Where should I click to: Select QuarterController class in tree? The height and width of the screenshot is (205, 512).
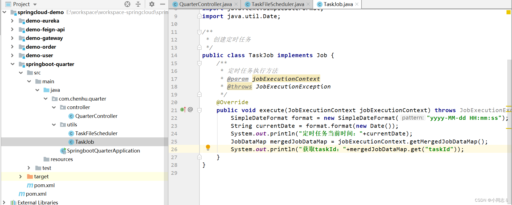(96, 116)
